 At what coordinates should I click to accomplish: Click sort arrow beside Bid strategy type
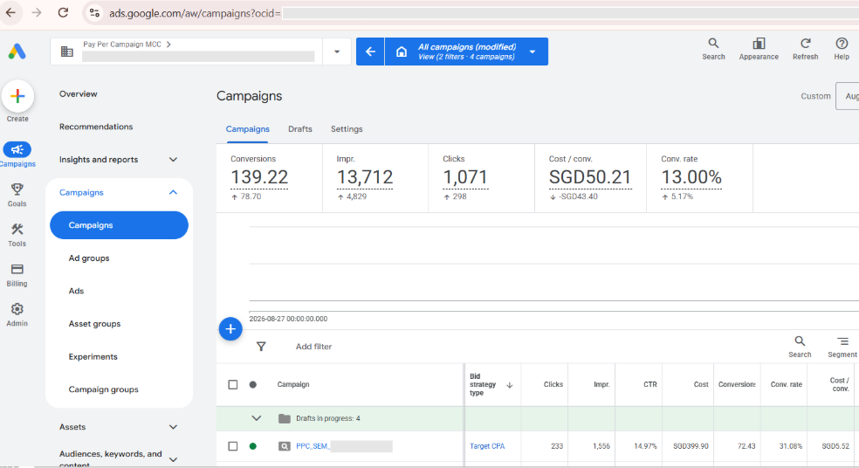pos(510,385)
